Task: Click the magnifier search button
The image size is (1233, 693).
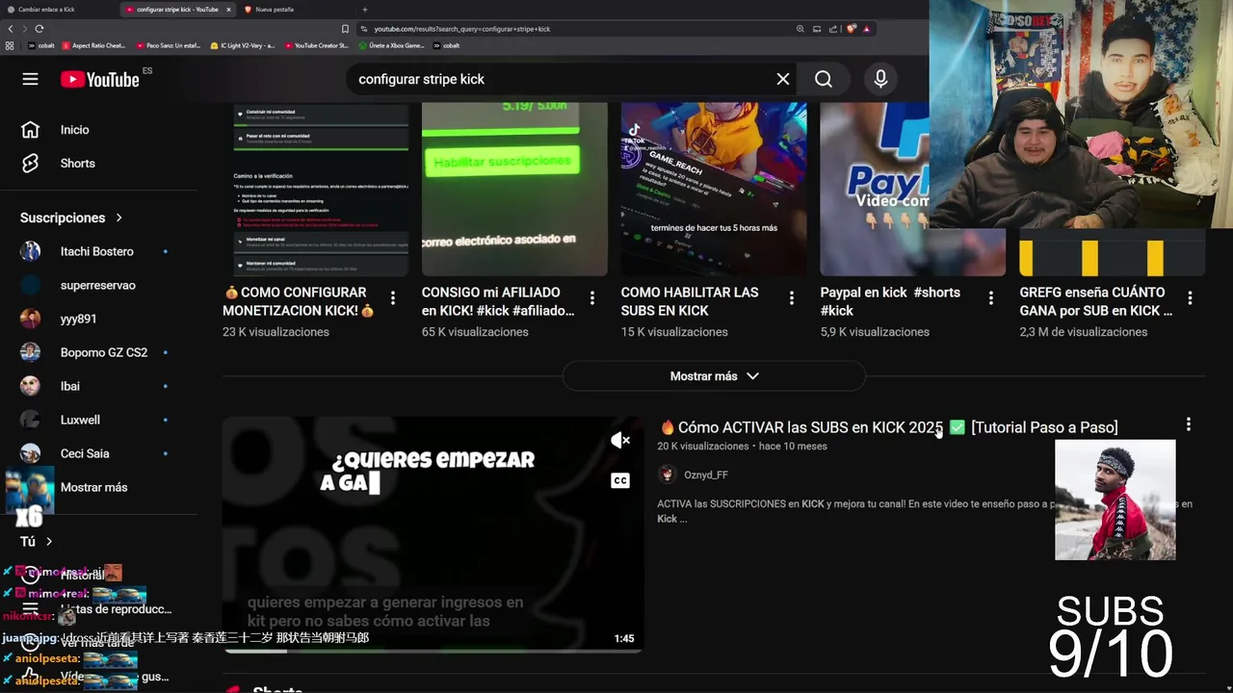Action: [823, 79]
